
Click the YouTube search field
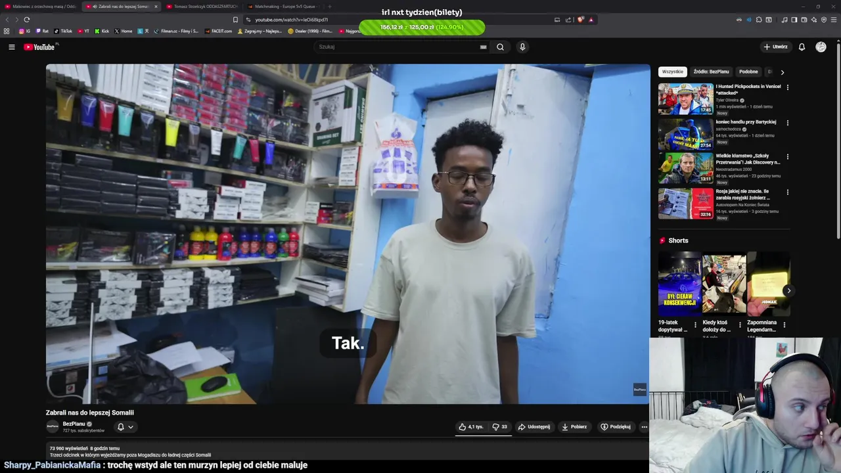tap(398, 47)
